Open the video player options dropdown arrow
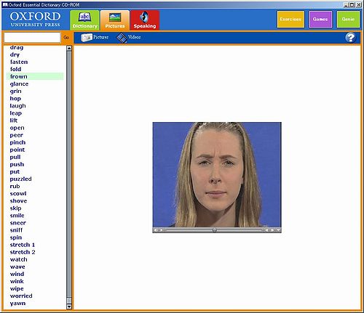364x313 pixels. pos(278,230)
